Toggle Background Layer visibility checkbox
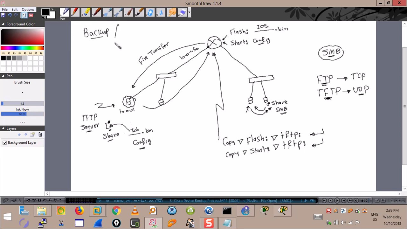407x229 pixels. coord(4,142)
